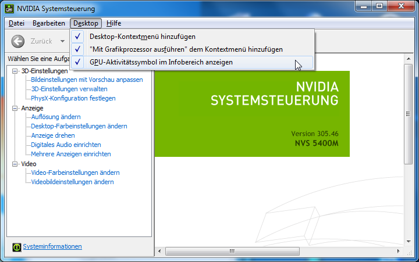
Task: Open the Back history dropdown arrow
Action: click(x=62, y=41)
